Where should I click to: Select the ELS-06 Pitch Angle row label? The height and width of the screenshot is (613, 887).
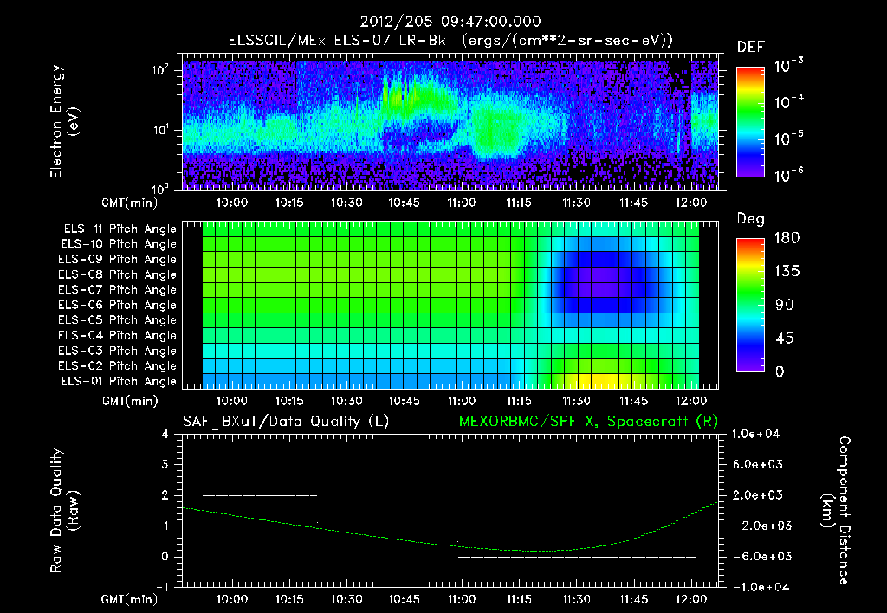point(118,305)
